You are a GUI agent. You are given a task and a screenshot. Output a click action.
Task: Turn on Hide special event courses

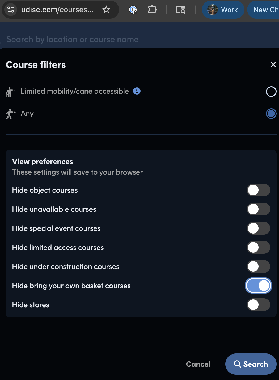258,228
